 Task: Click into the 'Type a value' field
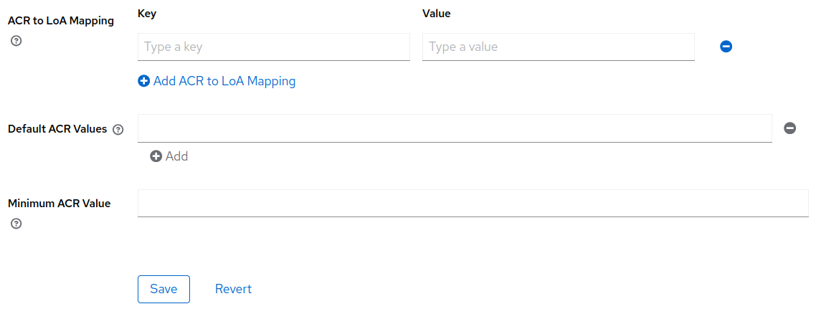(558, 47)
